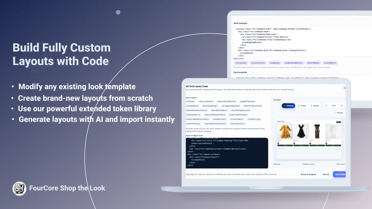Insert the {{itemsHtml}} token
The width and height of the screenshot is (372, 209).
click(x=192, y=106)
